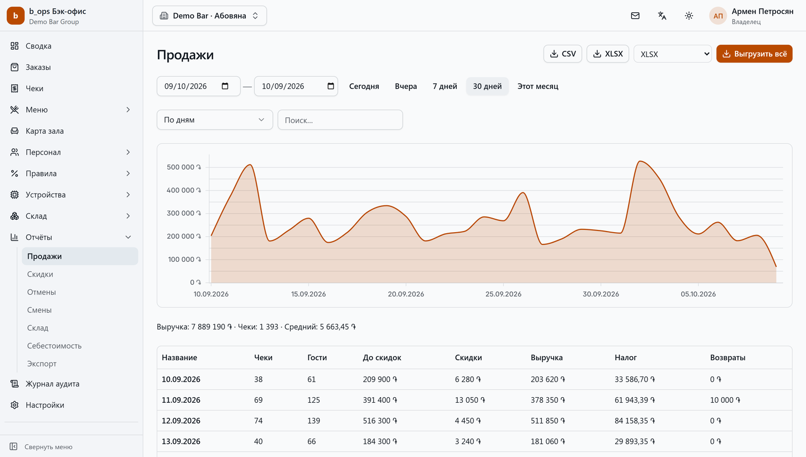Click the АП user avatar
Image resolution: width=806 pixels, height=457 pixels.
pos(718,16)
